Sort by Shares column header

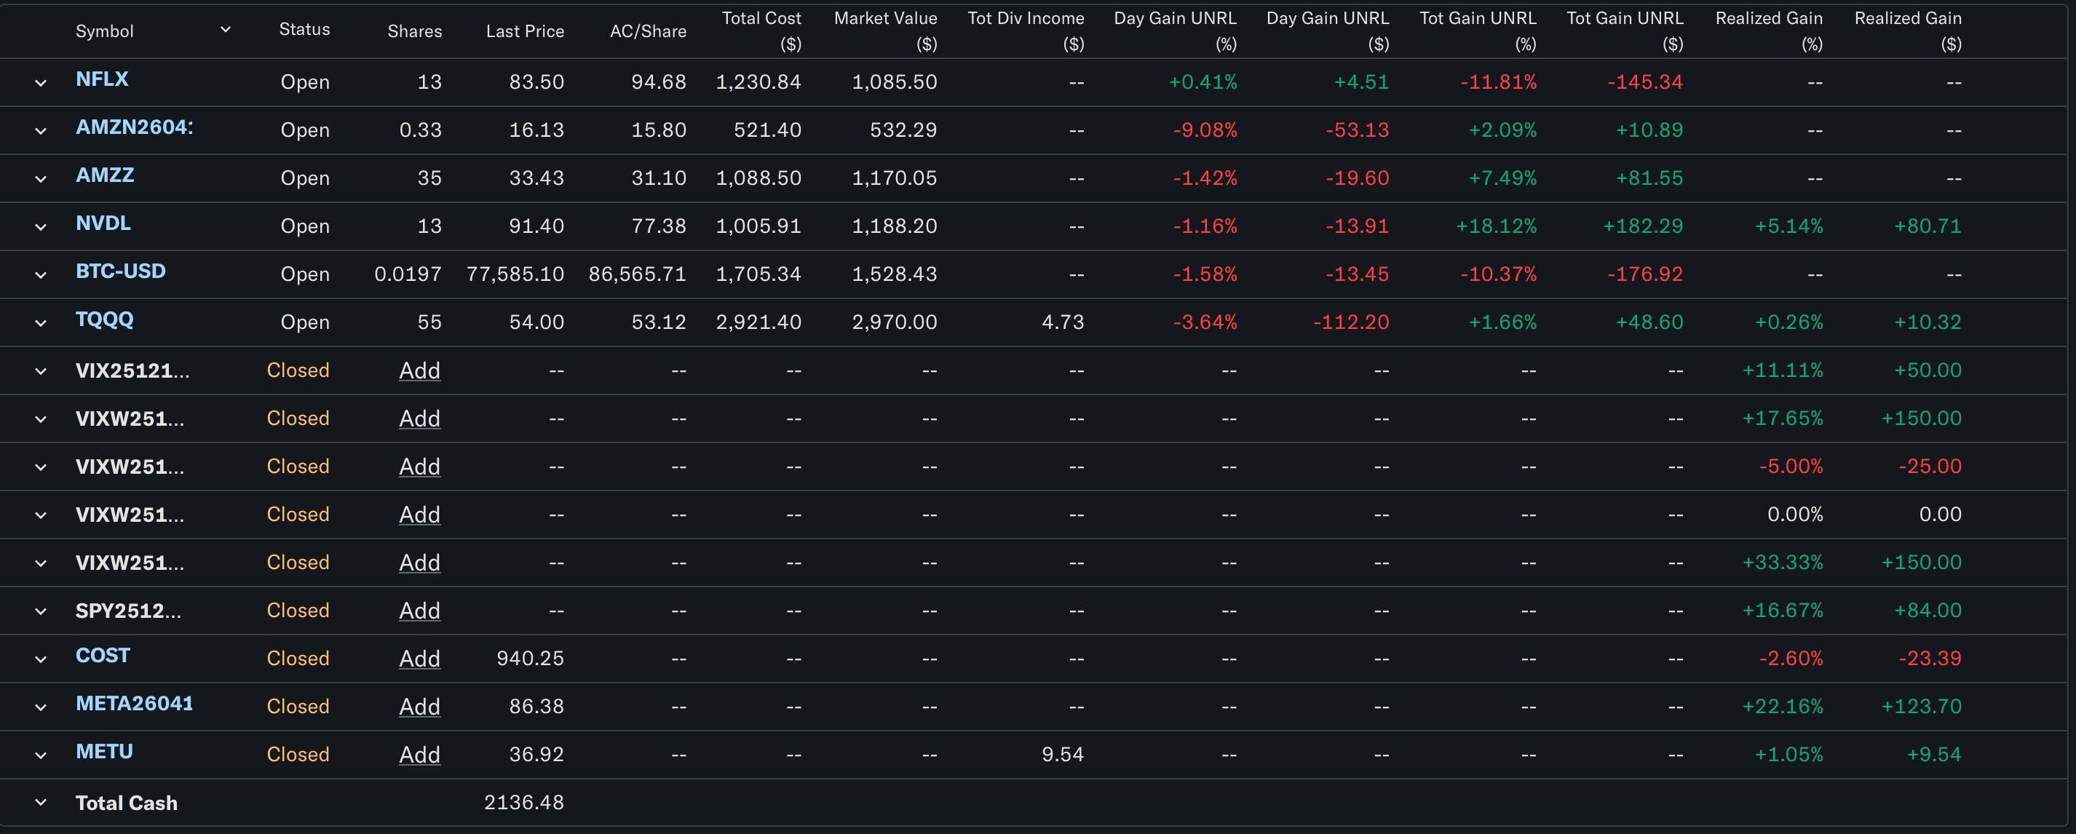(414, 31)
